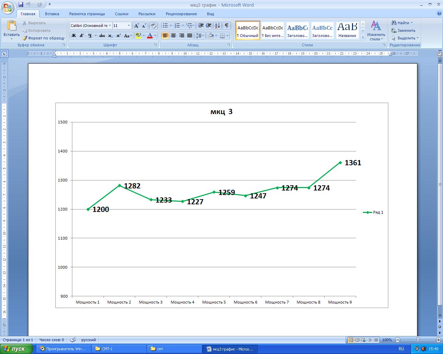Click the Grow Font icon
This screenshot has width=443, height=354.
click(136, 26)
